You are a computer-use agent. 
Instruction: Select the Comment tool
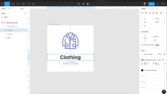click(x=33, y=4)
